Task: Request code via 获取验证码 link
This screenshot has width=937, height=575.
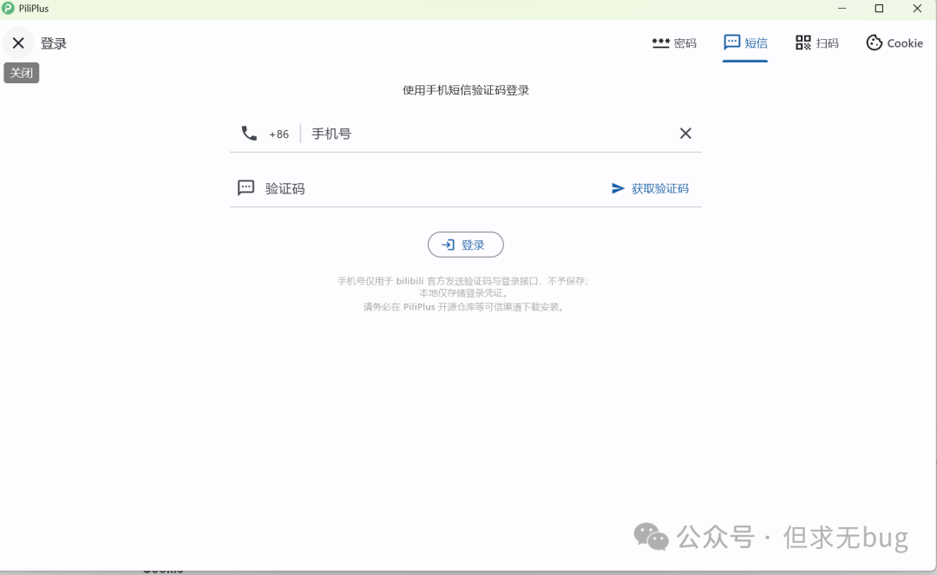Action: (x=659, y=188)
